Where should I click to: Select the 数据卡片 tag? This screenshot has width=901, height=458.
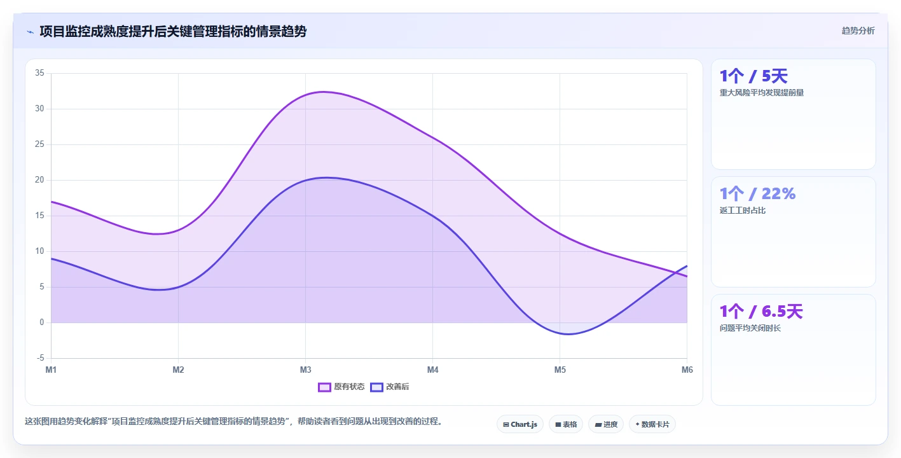click(652, 424)
